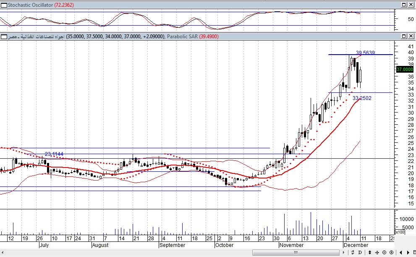416x257 pixels.
Task: Maximize the Stochastic Oscillator pane
Action: (x=403, y=5)
